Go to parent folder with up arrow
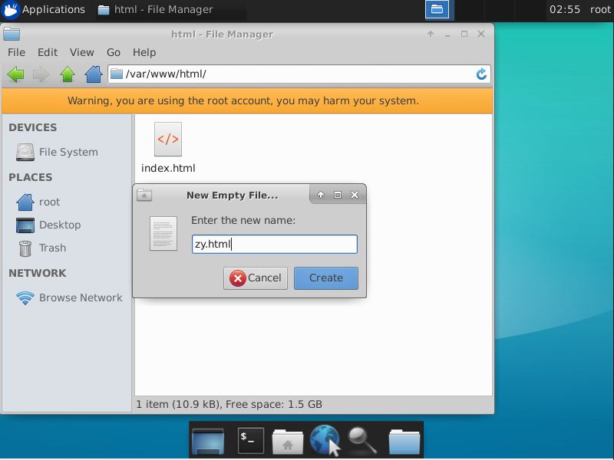The image size is (614, 460). (x=68, y=74)
